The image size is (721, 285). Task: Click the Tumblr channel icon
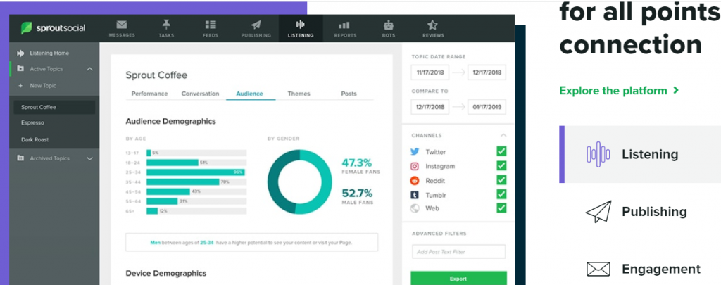coord(415,195)
